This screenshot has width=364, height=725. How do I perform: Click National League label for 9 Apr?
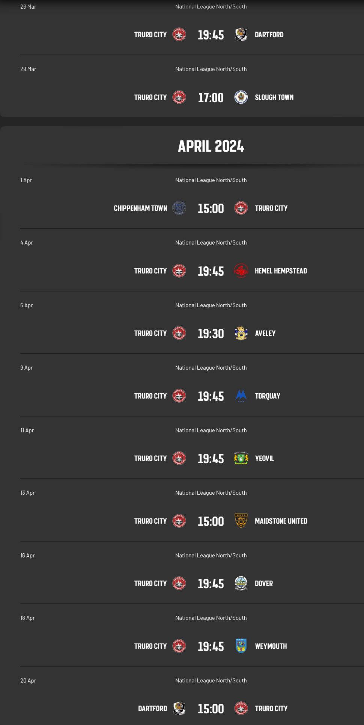point(211,368)
